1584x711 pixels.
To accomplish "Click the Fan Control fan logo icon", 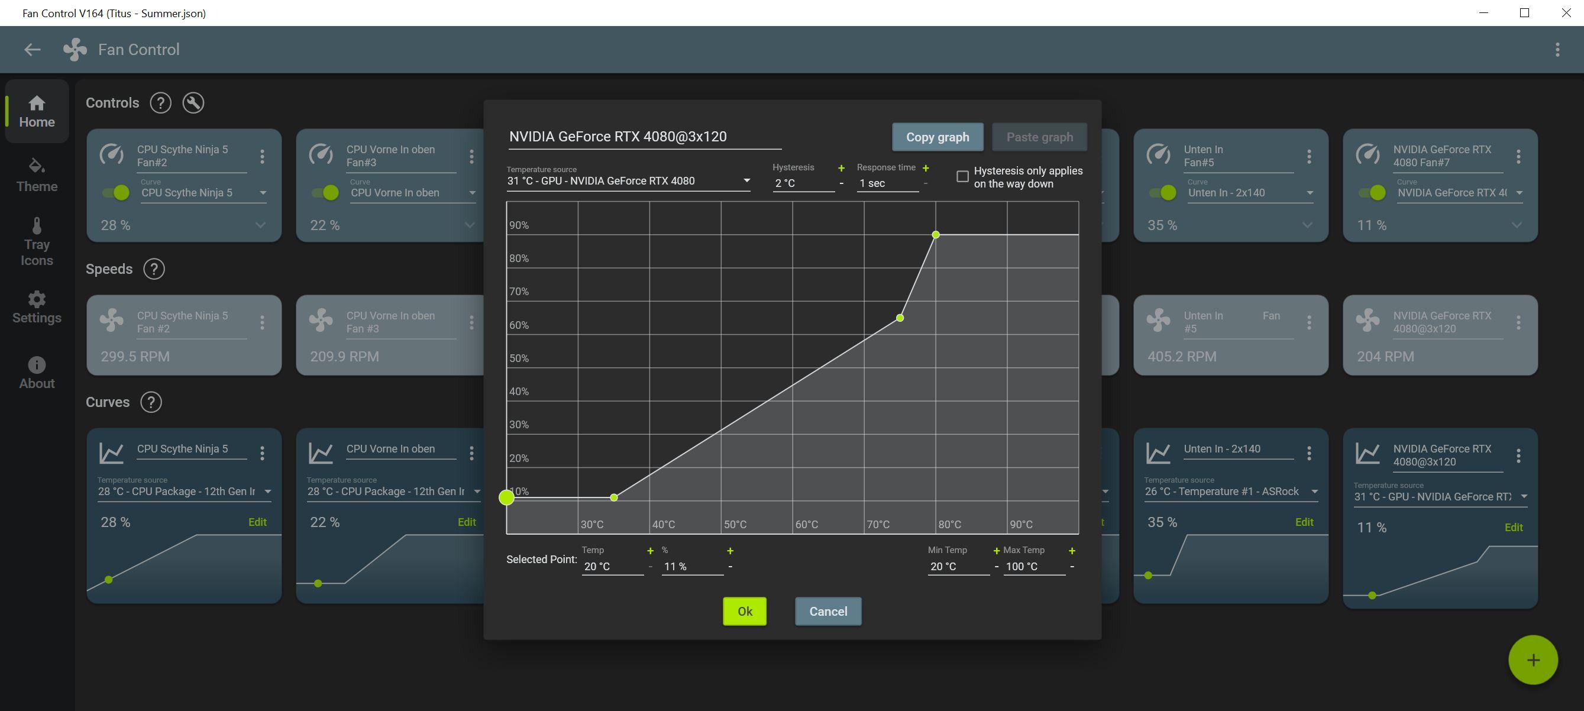I will 75,50.
